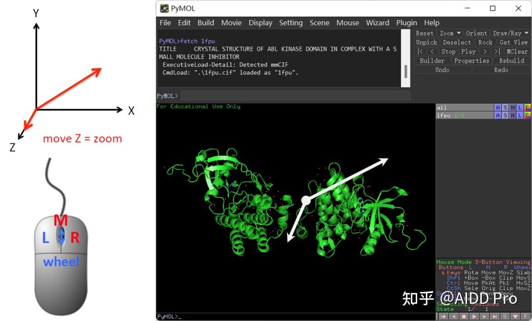Click the MClear movie clear button
The height and width of the screenshot is (321, 532).
[517, 51]
